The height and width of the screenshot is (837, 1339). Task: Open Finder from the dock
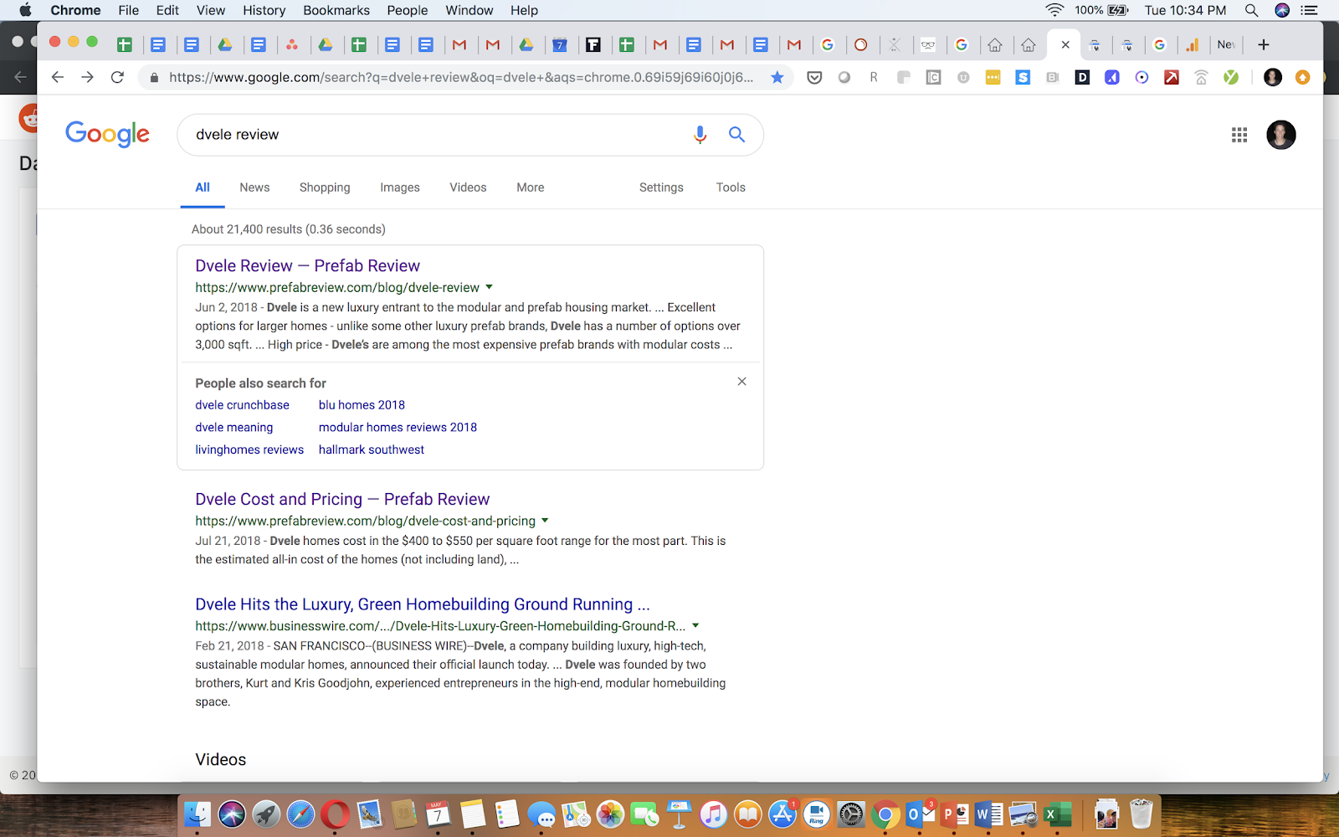198,814
